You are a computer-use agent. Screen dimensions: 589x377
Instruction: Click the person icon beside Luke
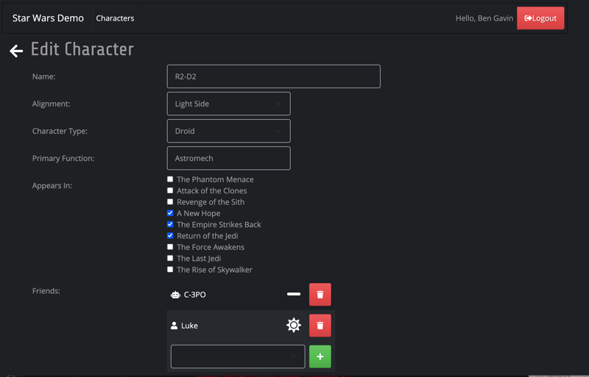point(174,326)
